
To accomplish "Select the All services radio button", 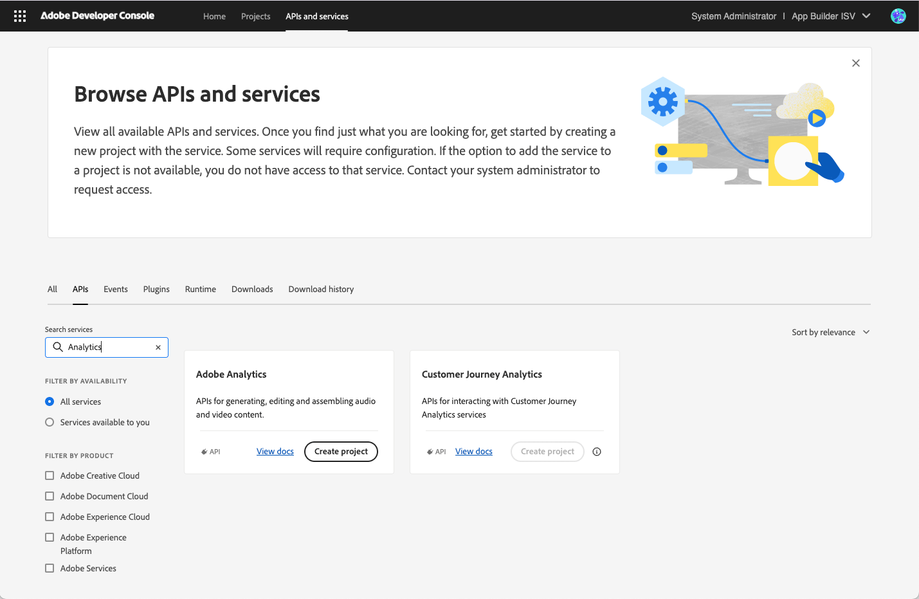I will coord(50,401).
